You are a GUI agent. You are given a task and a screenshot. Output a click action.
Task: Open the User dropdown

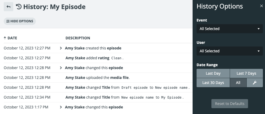[x=230, y=51]
